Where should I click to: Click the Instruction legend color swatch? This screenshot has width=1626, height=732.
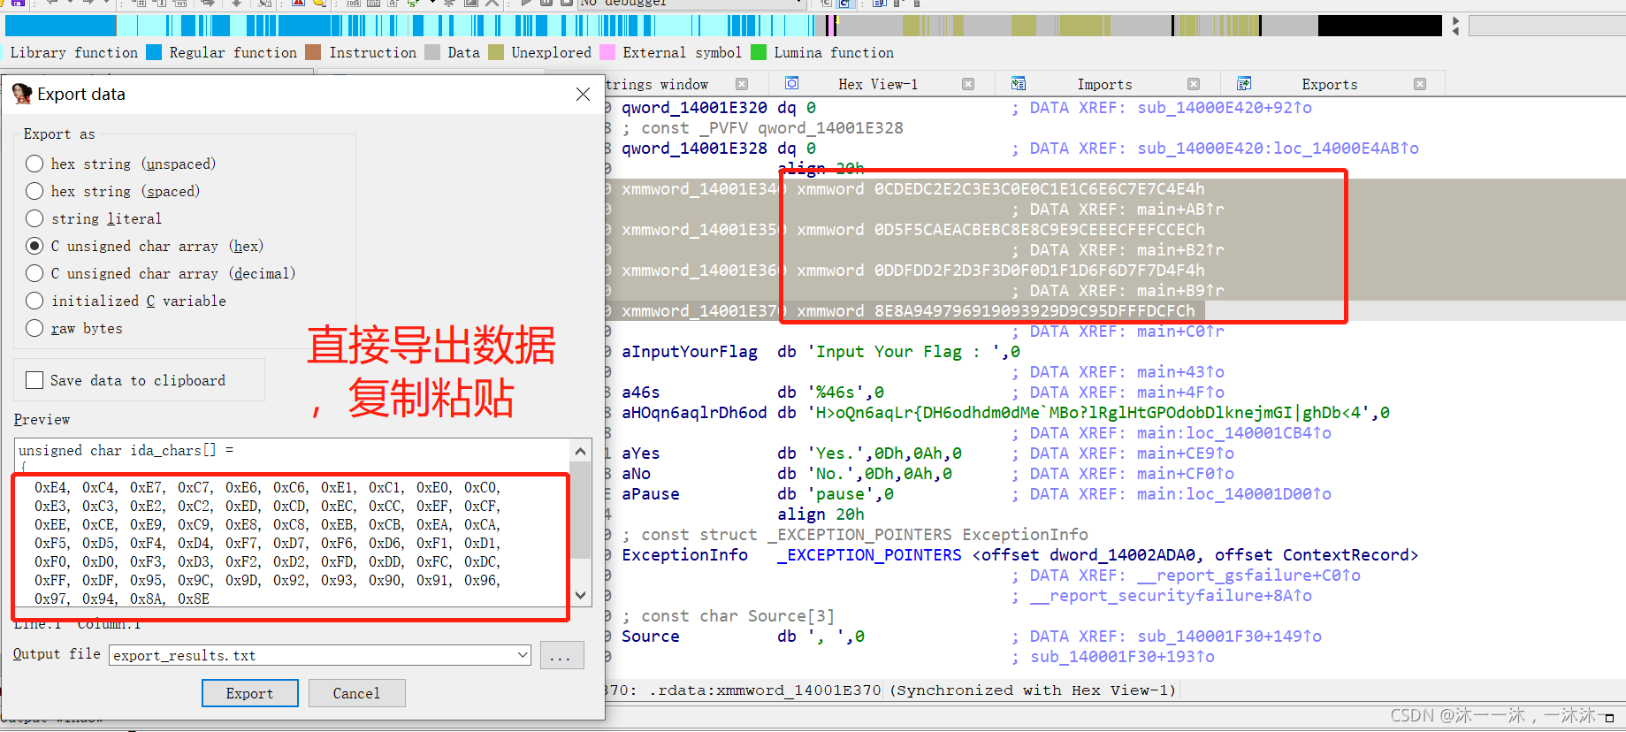(x=313, y=52)
